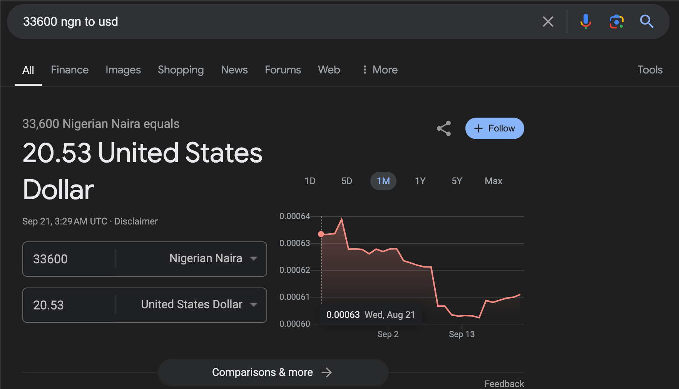Image resolution: width=679 pixels, height=389 pixels.
Task: Select the 5Y chart range
Action: pyautogui.click(x=457, y=181)
